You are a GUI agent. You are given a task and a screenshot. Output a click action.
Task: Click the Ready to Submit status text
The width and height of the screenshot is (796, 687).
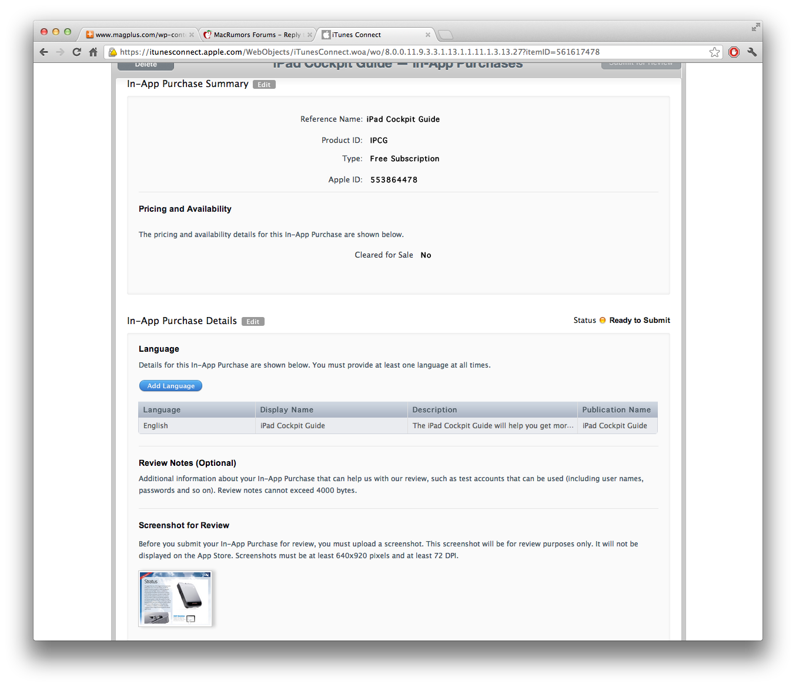click(640, 321)
